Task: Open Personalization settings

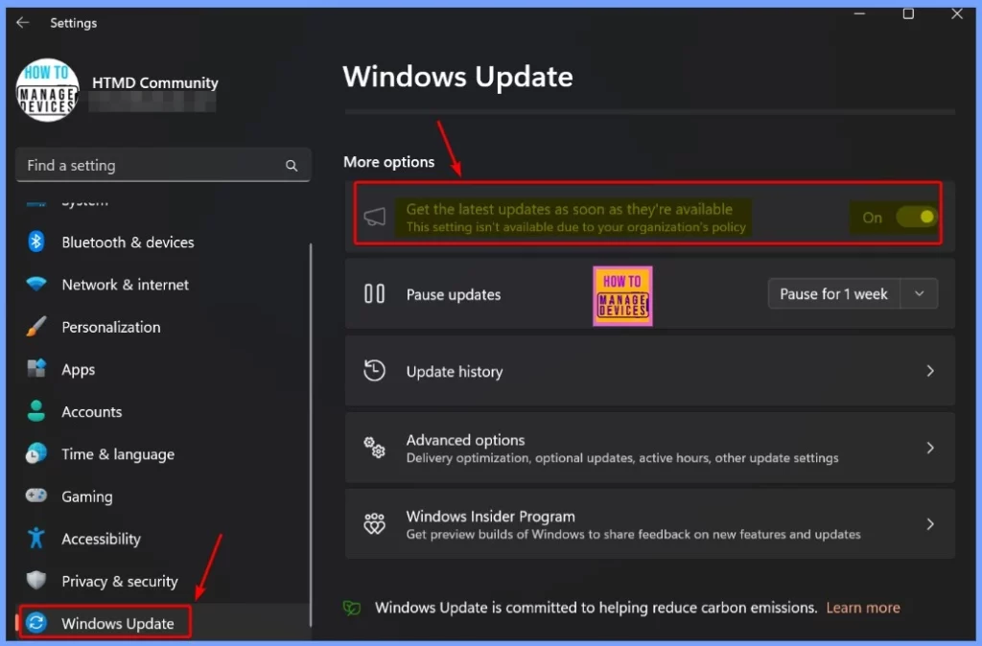Action: point(111,327)
